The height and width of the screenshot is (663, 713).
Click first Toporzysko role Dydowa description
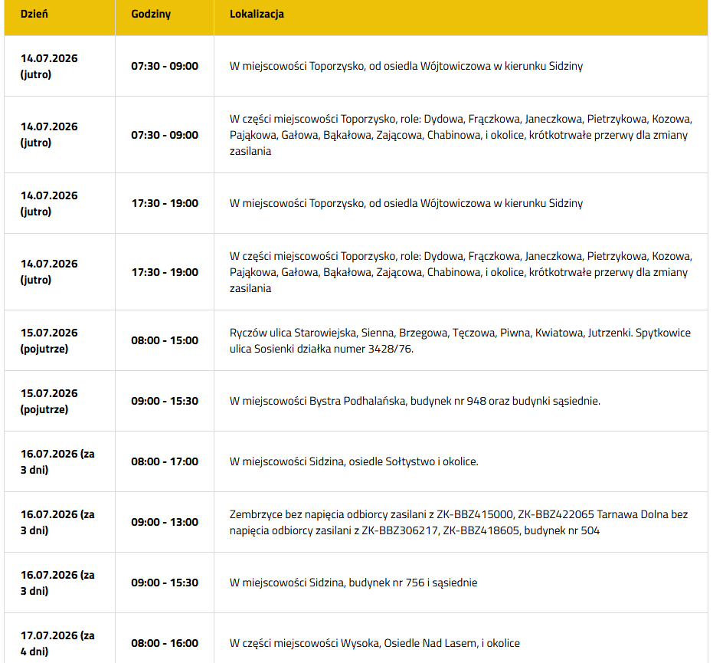click(461, 135)
